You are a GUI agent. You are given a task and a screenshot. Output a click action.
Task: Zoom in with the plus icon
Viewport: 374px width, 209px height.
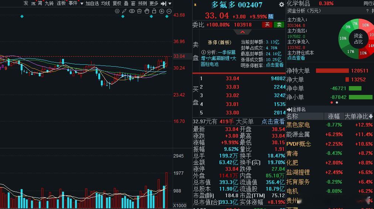161,11
